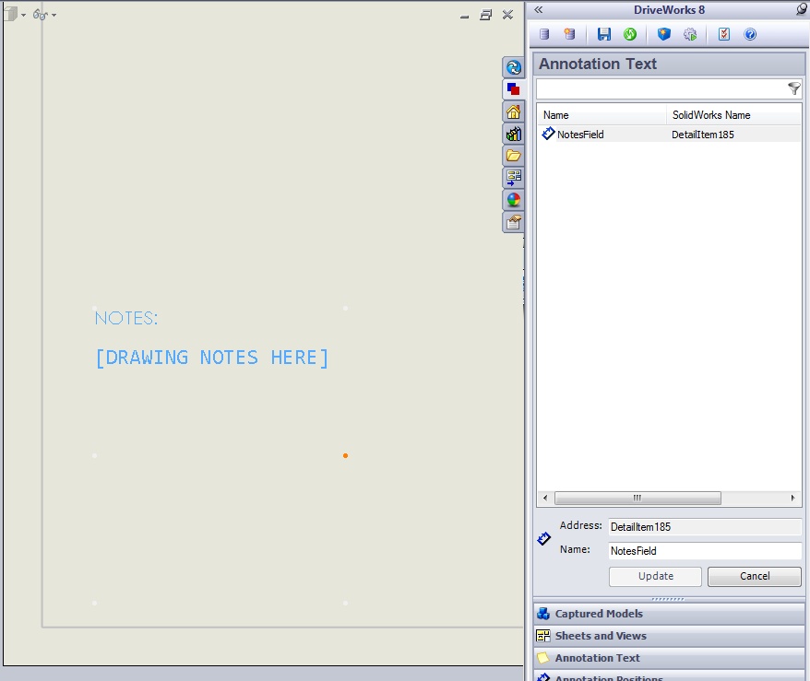Minimize the drawing document window
Image resolution: width=810 pixels, height=681 pixels.
pyautogui.click(x=464, y=15)
